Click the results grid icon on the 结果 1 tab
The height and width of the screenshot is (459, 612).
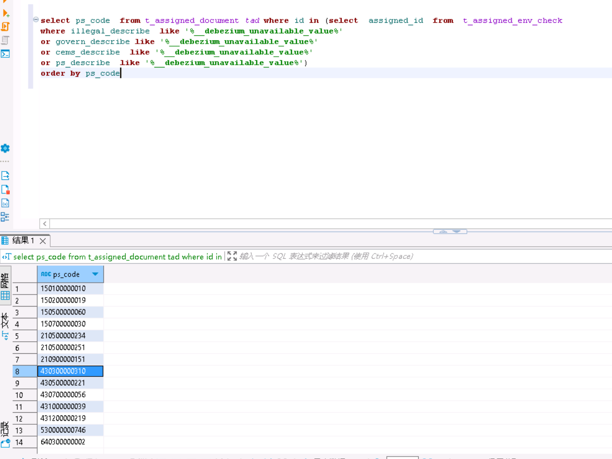pos(5,240)
